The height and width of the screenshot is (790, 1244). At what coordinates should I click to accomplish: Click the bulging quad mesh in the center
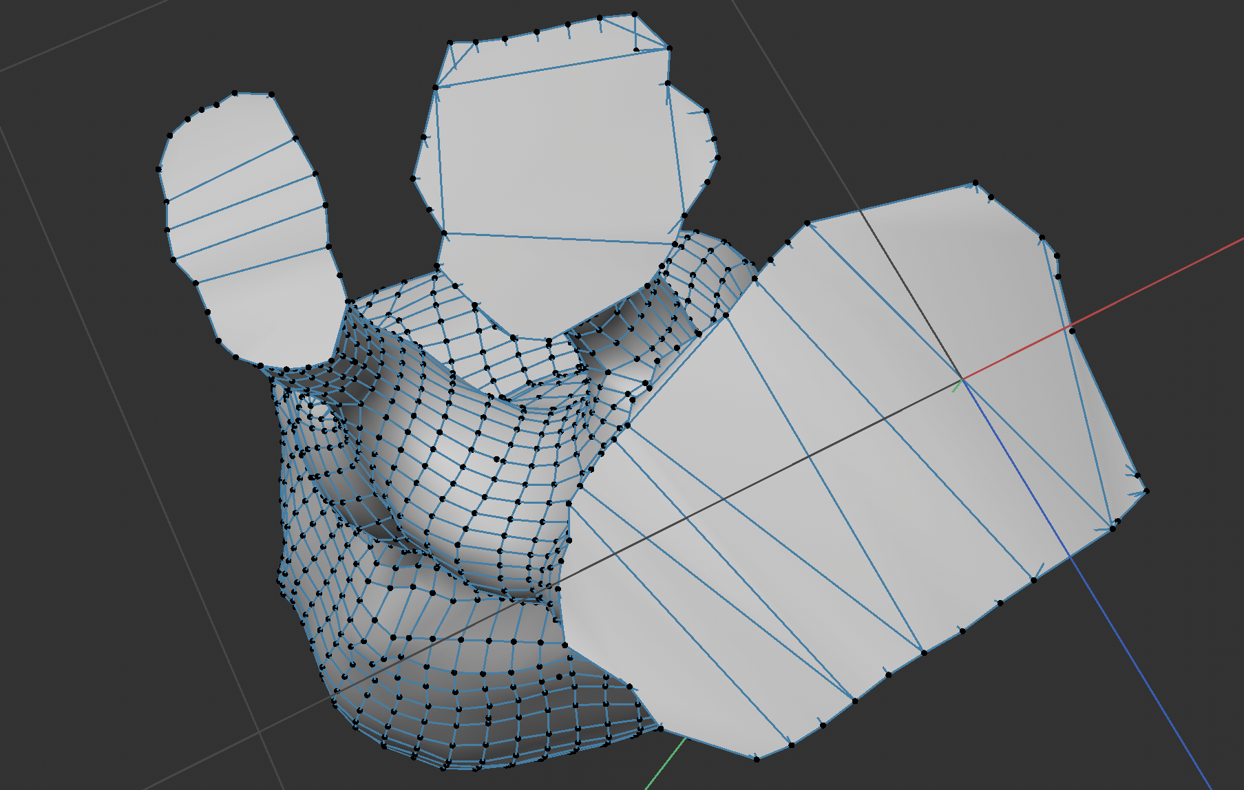coord(454,468)
